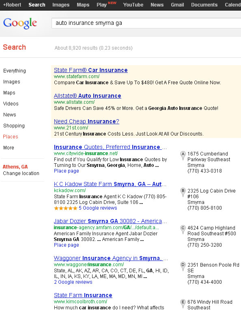Click the map pin C marker
Image resolution: width=241 pixels, height=311 pixels.
click(x=183, y=230)
